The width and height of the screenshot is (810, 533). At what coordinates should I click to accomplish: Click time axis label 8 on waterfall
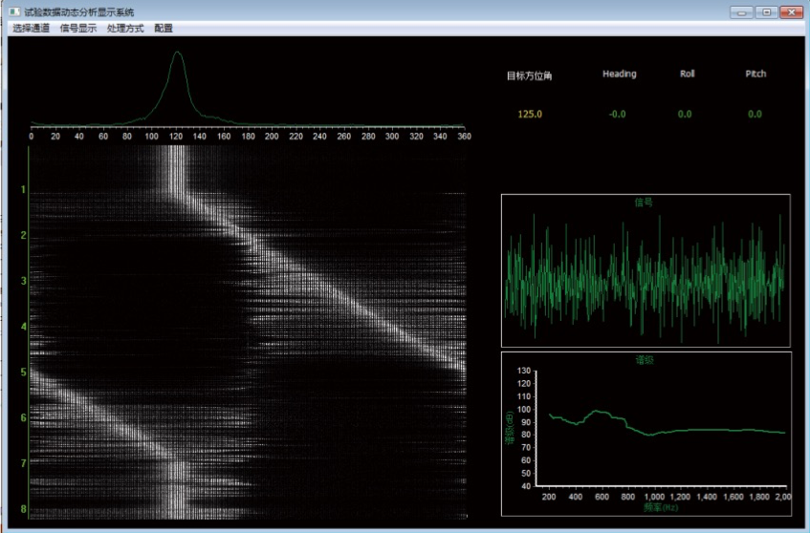23,509
